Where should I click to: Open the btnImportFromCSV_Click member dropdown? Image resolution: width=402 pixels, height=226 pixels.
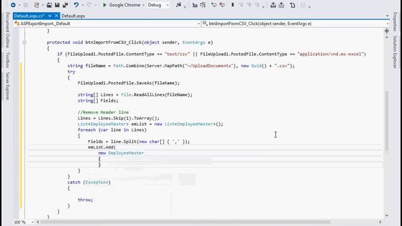click(x=388, y=24)
